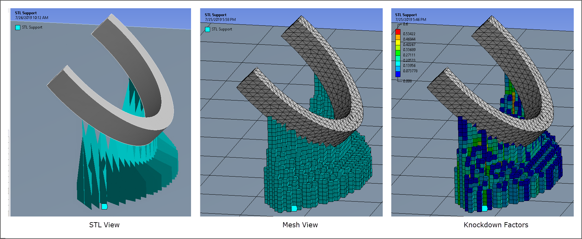Click the bold STL Support title in STL View

26,13
